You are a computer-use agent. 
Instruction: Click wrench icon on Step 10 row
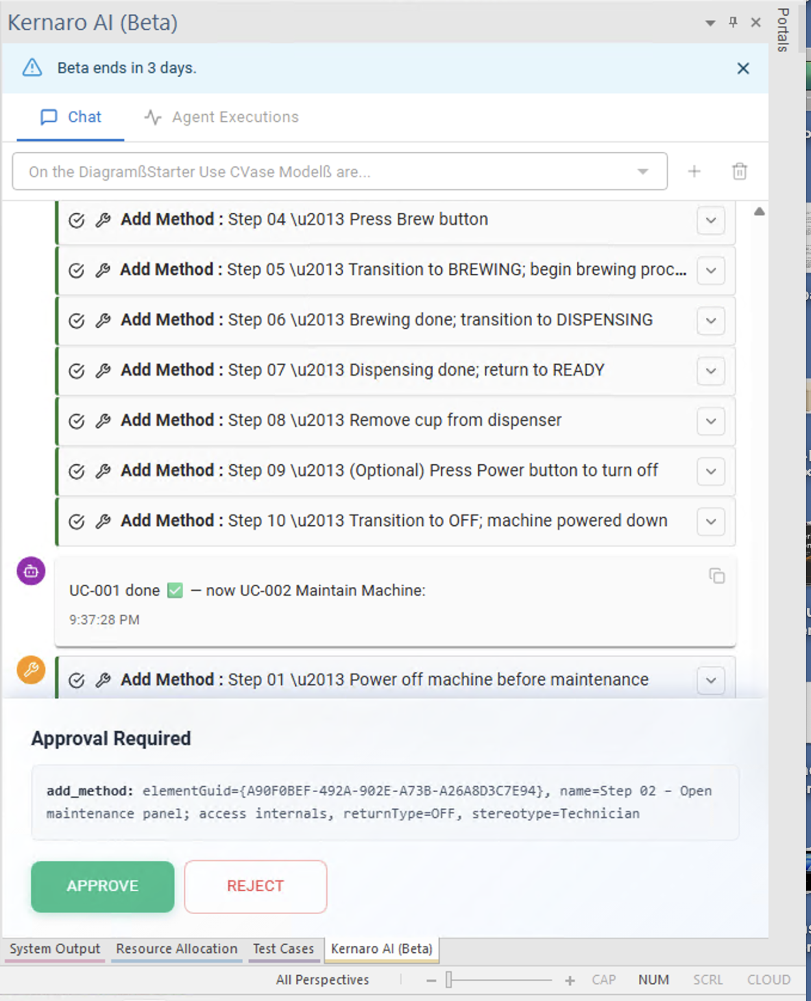[103, 521]
